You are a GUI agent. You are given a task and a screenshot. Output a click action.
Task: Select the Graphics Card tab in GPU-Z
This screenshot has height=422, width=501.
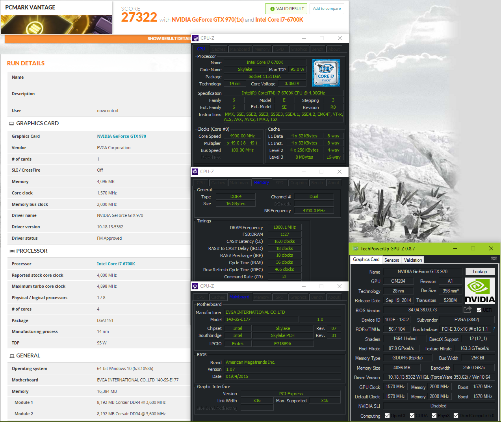tap(366, 259)
